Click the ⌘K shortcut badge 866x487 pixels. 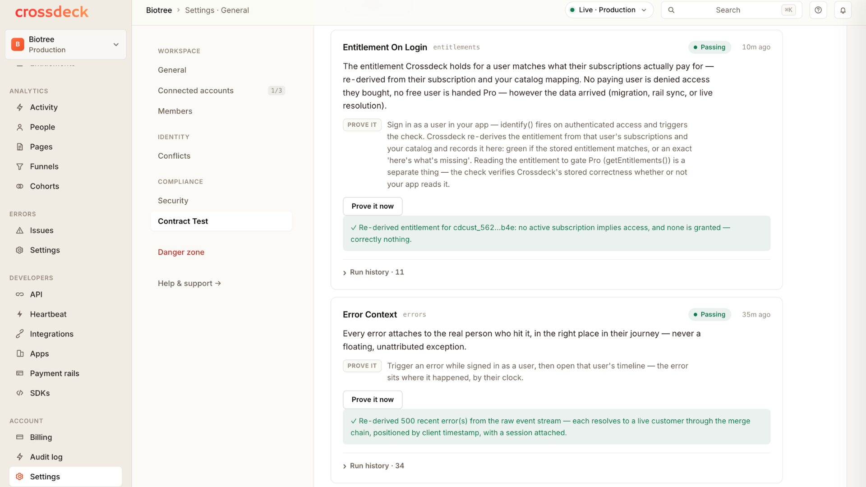(788, 10)
